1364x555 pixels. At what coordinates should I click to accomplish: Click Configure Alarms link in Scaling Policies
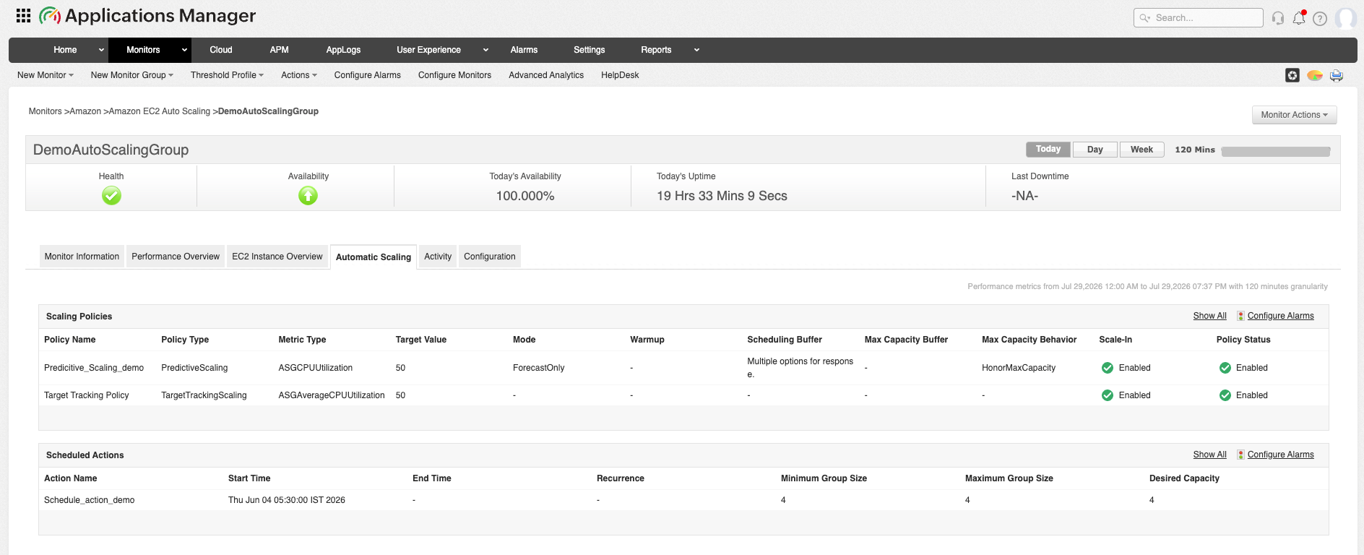(x=1281, y=316)
